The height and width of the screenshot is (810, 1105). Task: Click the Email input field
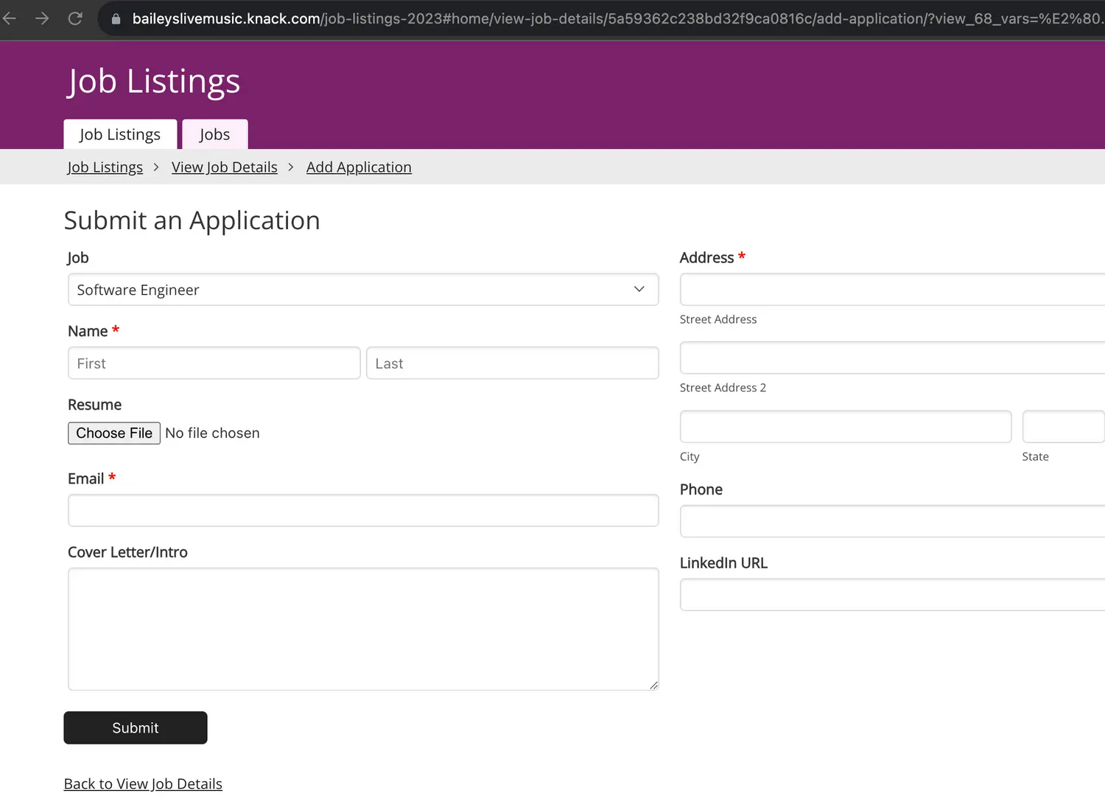click(363, 510)
